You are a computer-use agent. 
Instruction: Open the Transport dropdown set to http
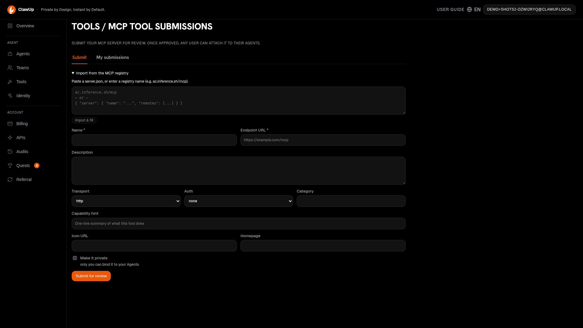(126, 201)
